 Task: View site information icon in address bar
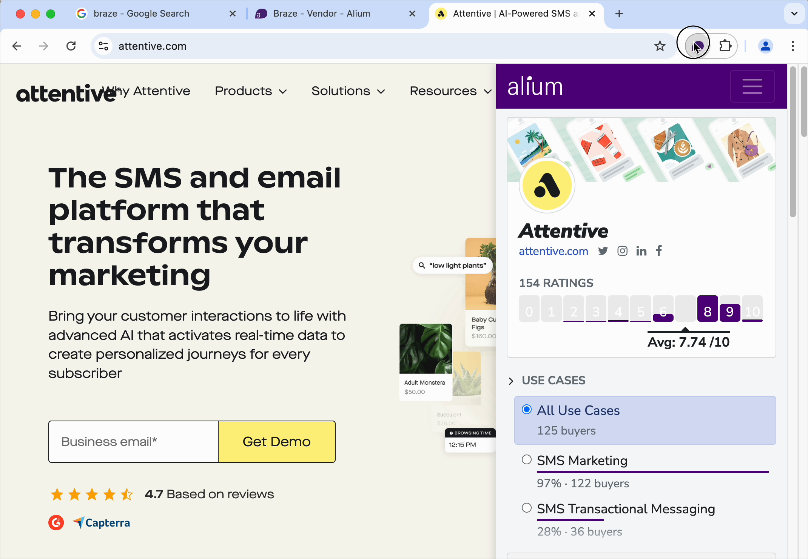tap(103, 46)
